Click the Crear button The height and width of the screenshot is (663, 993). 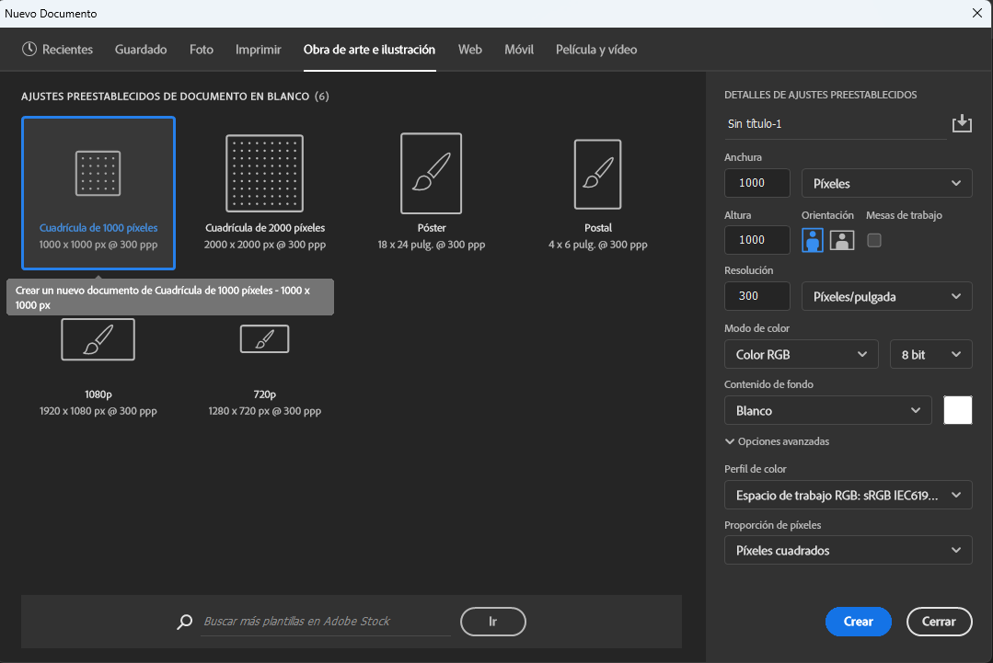pos(858,622)
